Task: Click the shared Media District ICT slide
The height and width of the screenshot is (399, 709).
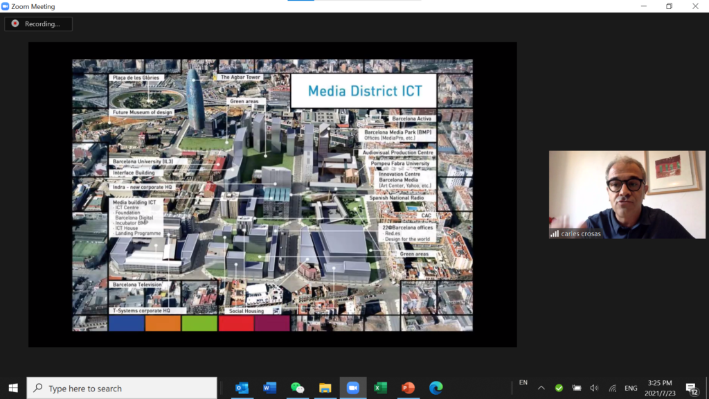Action: 272,195
